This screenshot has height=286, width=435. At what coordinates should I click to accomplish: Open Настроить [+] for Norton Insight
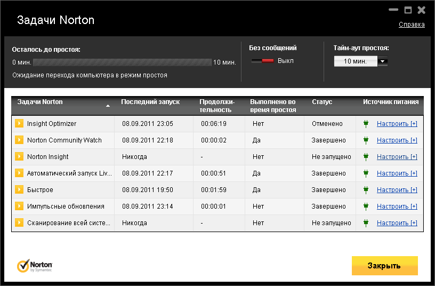pyautogui.click(x=397, y=156)
